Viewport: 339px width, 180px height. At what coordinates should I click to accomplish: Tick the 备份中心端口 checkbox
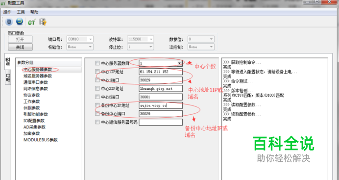tap(97, 114)
